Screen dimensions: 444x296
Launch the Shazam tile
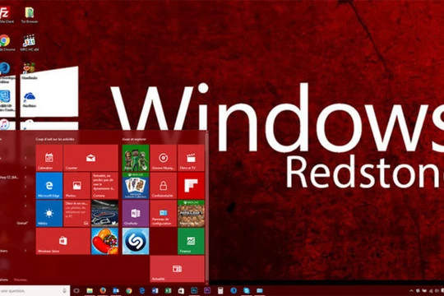click(x=136, y=241)
